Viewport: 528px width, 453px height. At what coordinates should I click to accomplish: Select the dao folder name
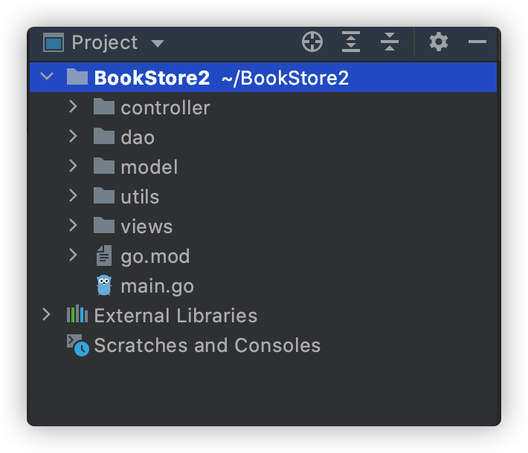(138, 137)
